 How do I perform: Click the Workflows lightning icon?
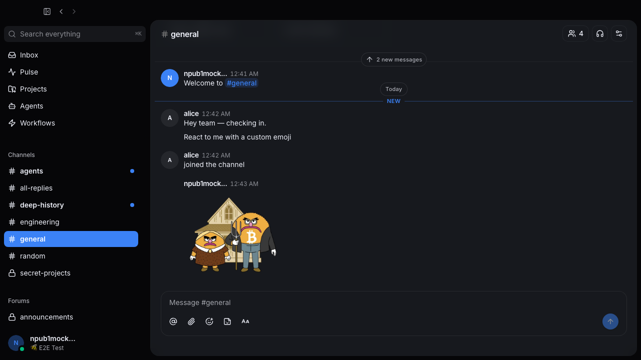pos(12,123)
